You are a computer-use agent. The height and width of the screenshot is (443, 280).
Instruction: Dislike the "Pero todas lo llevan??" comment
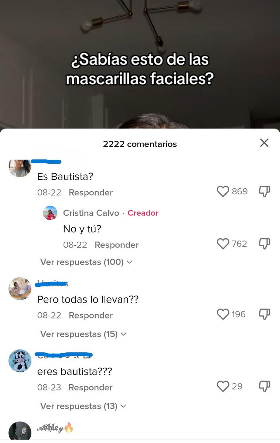tap(264, 314)
